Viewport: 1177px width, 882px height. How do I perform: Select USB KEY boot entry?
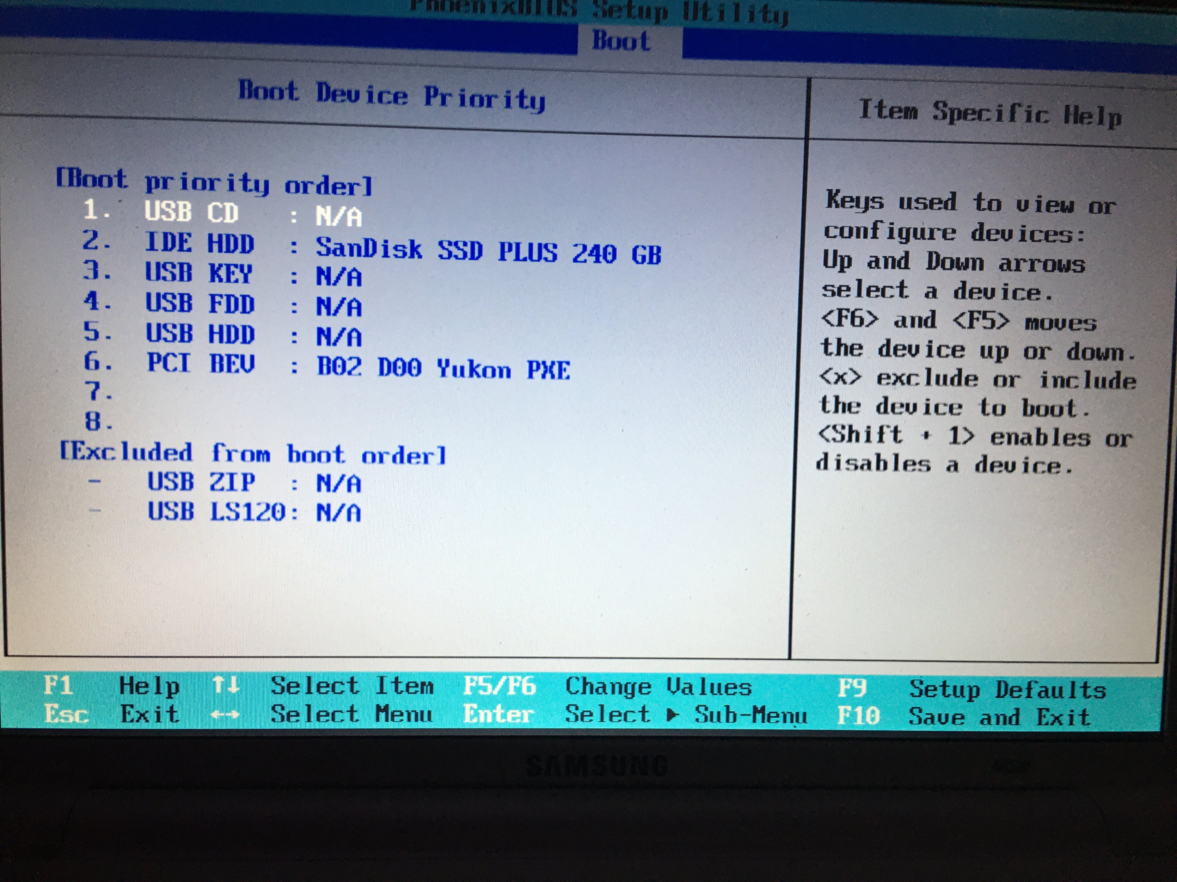tap(199, 273)
